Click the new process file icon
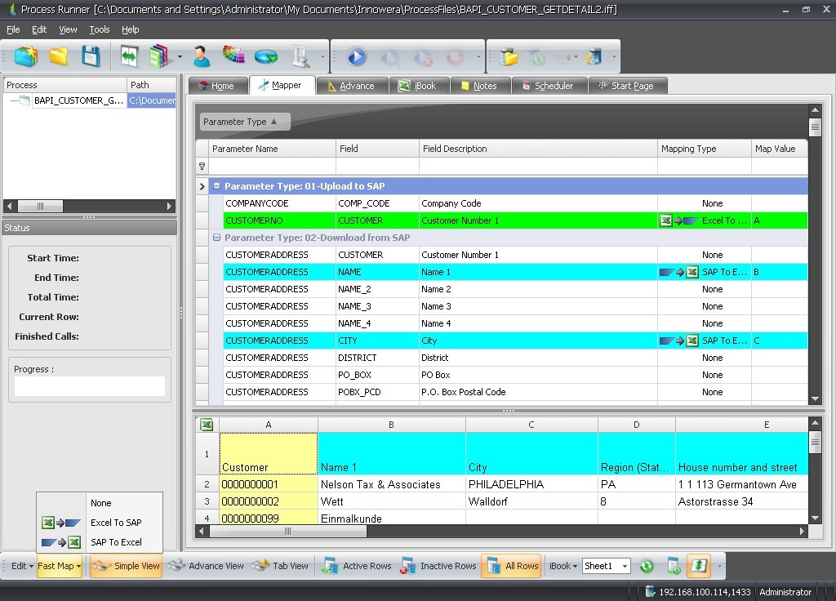 coord(25,57)
